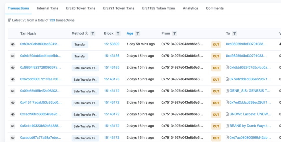Click contract icon beside GENE_SIS address

coord(227,91)
